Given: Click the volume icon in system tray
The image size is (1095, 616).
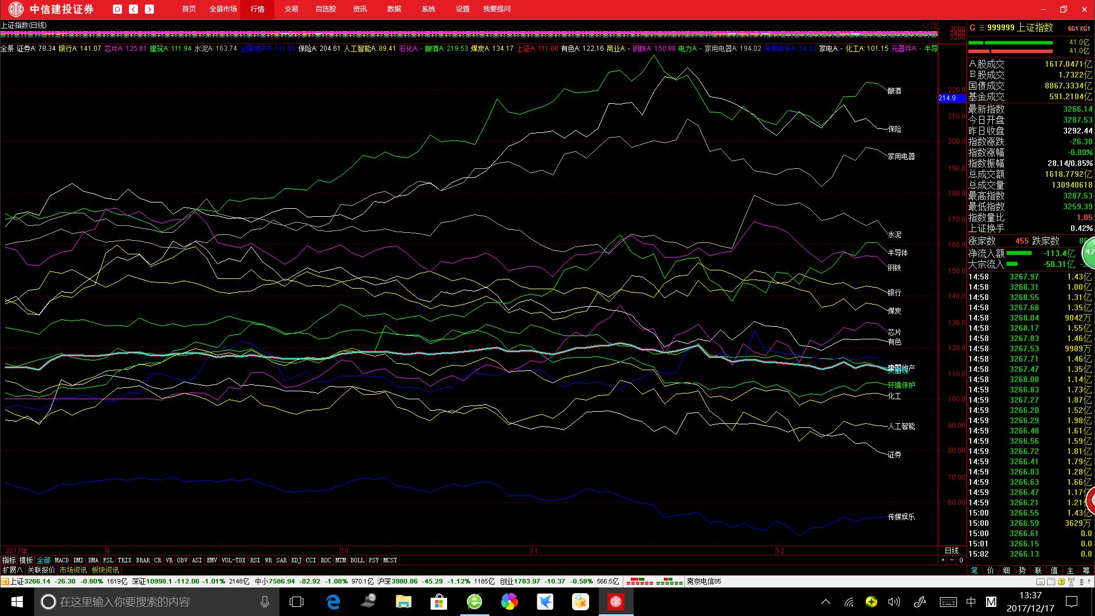Looking at the screenshot, I should pyautogui.click(x=894, y=602).
